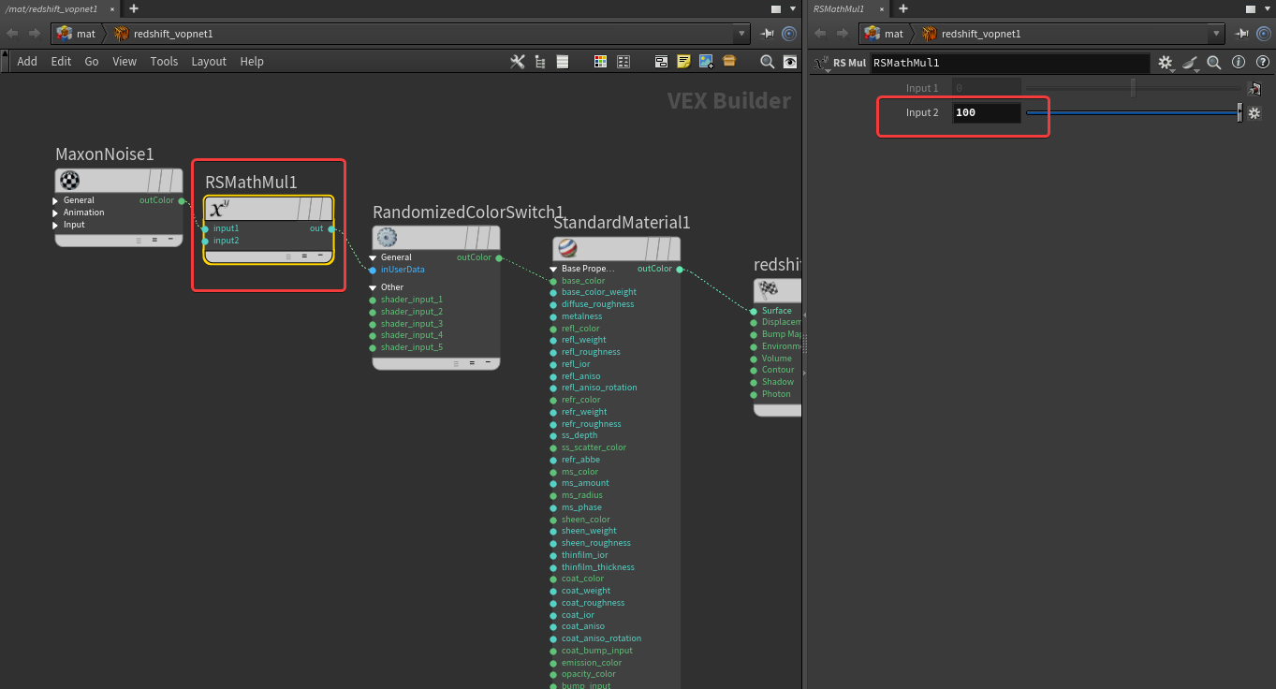Click the StandardMaterial1 sphere node icon
Viewport: 1276px width, 689px height.
[x=567, y=248]
